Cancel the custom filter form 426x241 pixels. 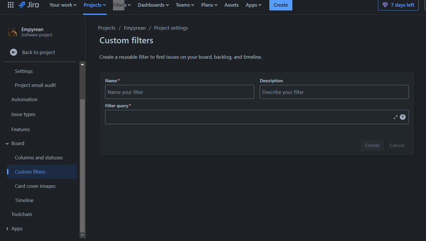tap(397, 146)
